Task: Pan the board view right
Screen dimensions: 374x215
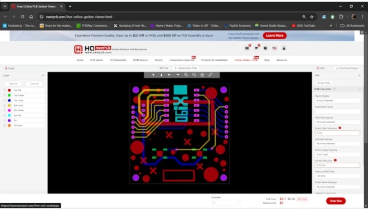Action: tap(178, 75)
